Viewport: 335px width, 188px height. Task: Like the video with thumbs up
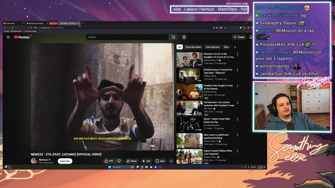(x=109, y=161)
